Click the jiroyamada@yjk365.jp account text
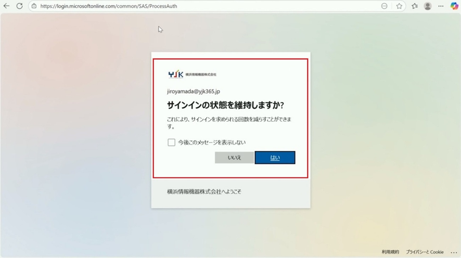Viewport: 461px width, 258px height. click(193, 91)
